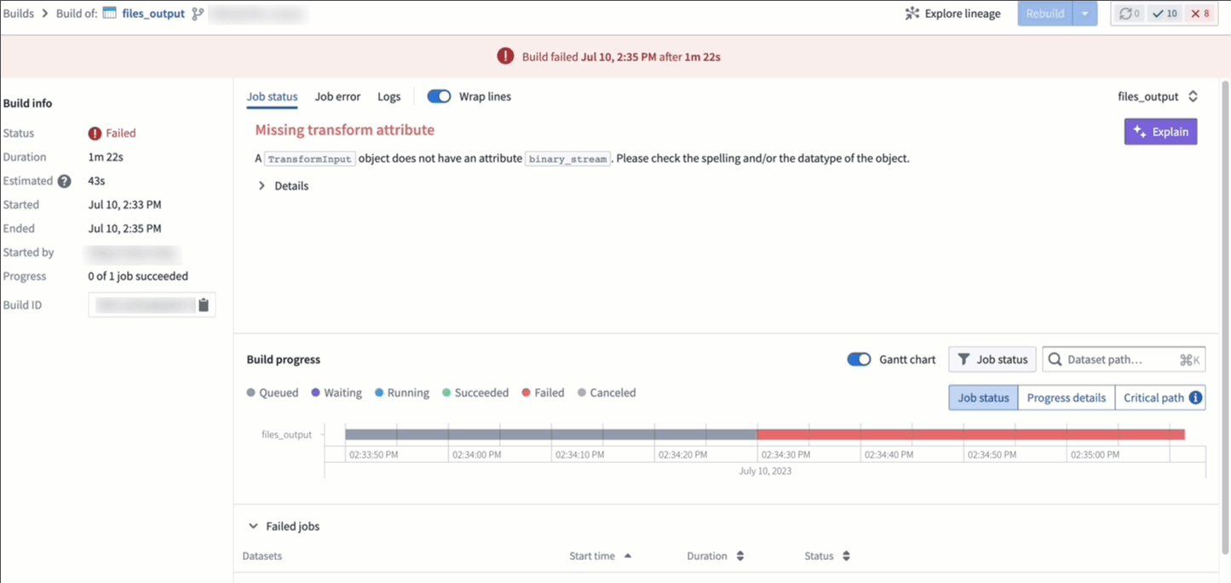Screen dimensions: 1231x583
Task: Switch to the Job error tab
Action: pos(337,97)
